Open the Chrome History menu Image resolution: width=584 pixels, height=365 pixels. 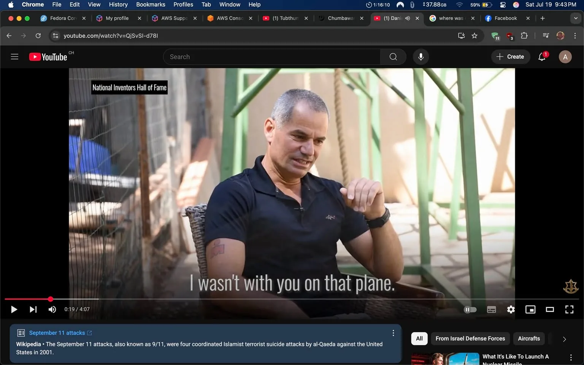118,5
